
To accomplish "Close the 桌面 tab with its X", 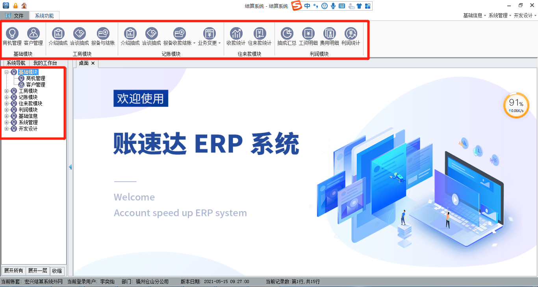I will (x=93, y=63).
